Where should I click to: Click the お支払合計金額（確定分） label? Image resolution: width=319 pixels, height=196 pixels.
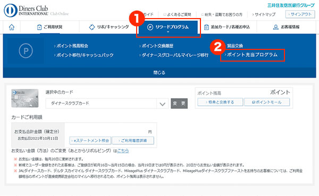(x=37, y=132)
